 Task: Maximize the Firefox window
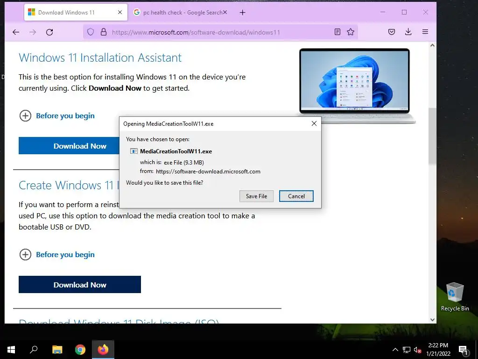(x=404, y=12)
